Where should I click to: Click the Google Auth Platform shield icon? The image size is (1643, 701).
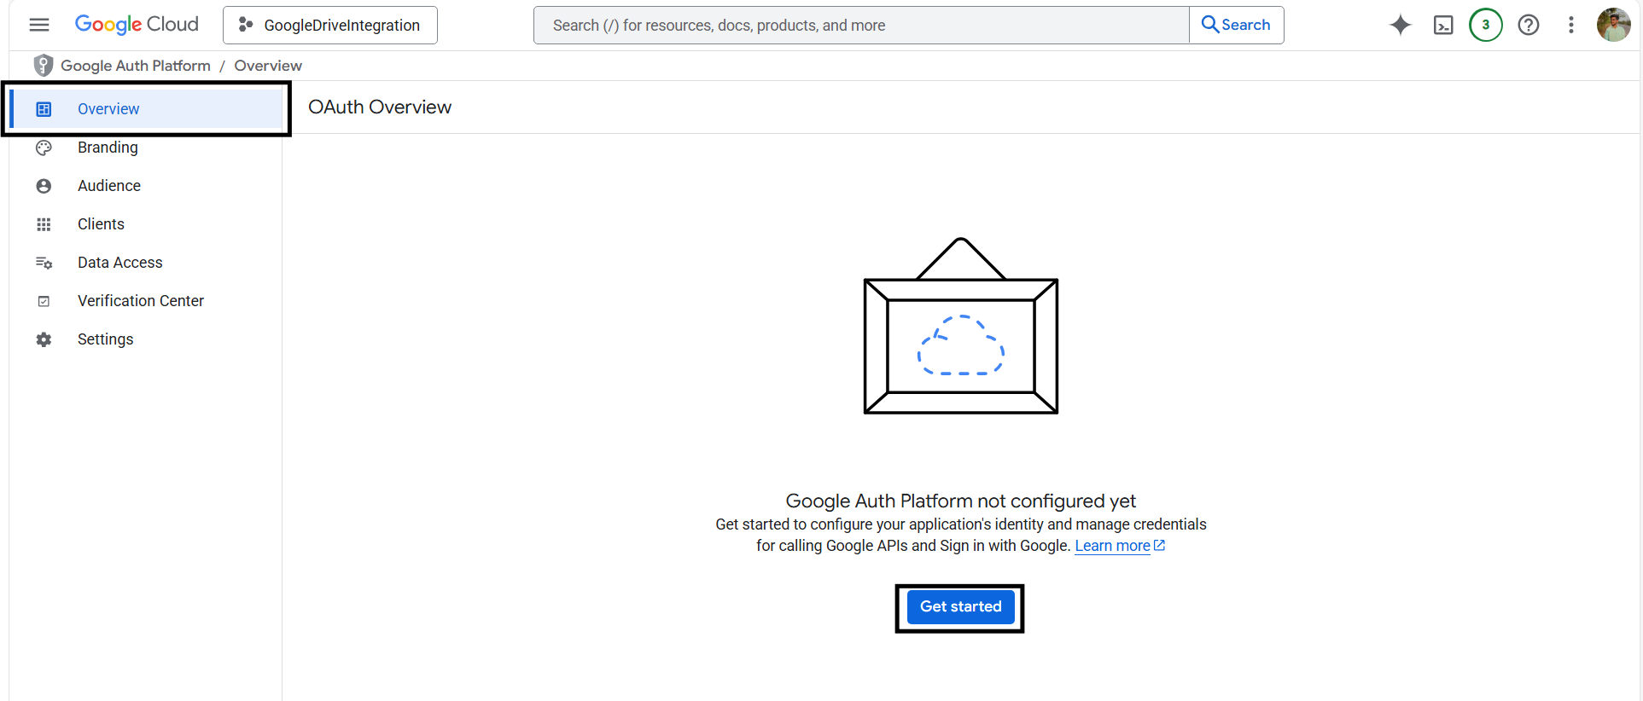[x=43, y=66]
